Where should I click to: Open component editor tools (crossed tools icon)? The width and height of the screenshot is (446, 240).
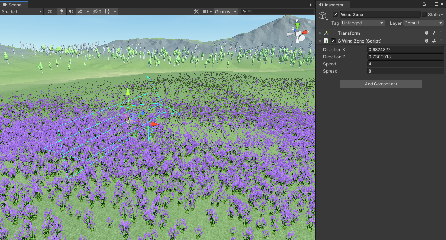[196, 11]
